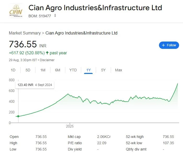
Task: Switch to the 1D chart tab
Action: coord(13,70)
